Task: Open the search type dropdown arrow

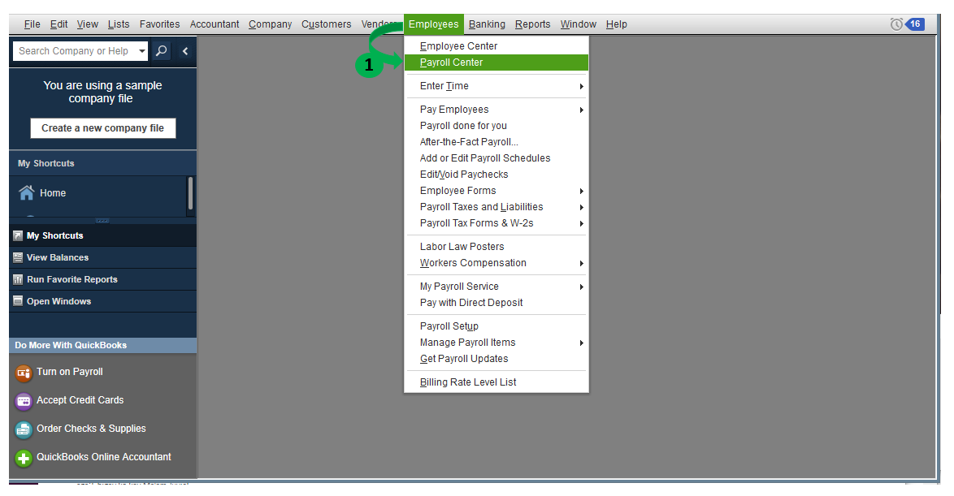Action: [142, 50]
